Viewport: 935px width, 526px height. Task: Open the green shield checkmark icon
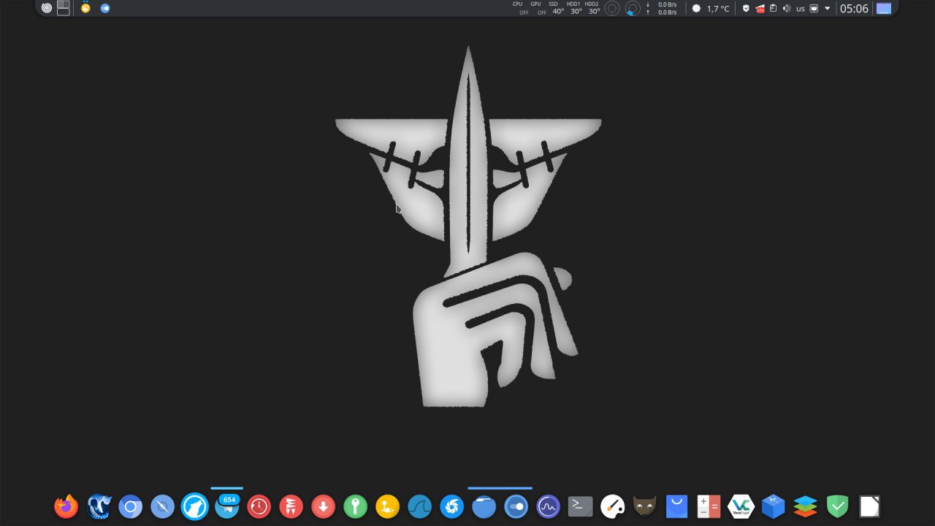pyautogui.click(x=838, y=506)
